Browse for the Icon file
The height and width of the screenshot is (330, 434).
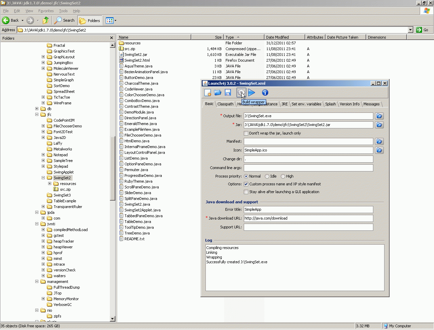[379, 150]
